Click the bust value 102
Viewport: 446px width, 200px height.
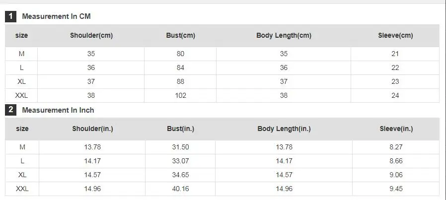180,95
